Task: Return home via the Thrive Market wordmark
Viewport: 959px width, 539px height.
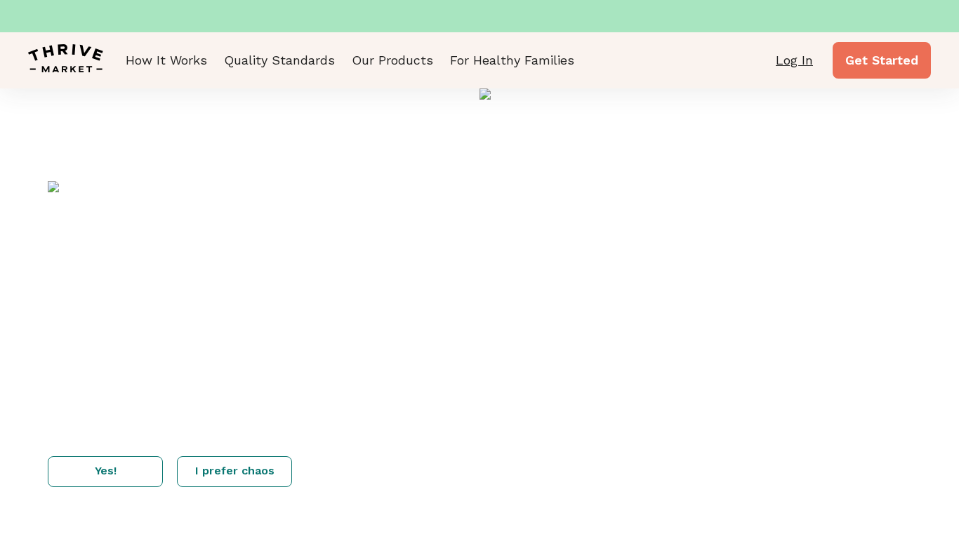Action: tap(65, 59)
